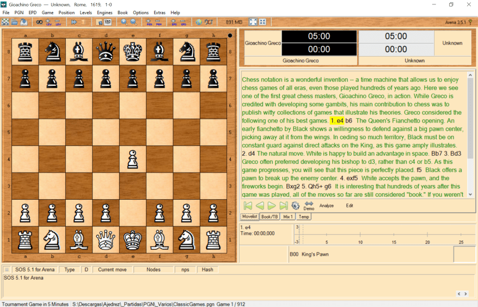This screenshot has width=478, height=307.
Task: Start Demo mode
Action: point(309,206)
